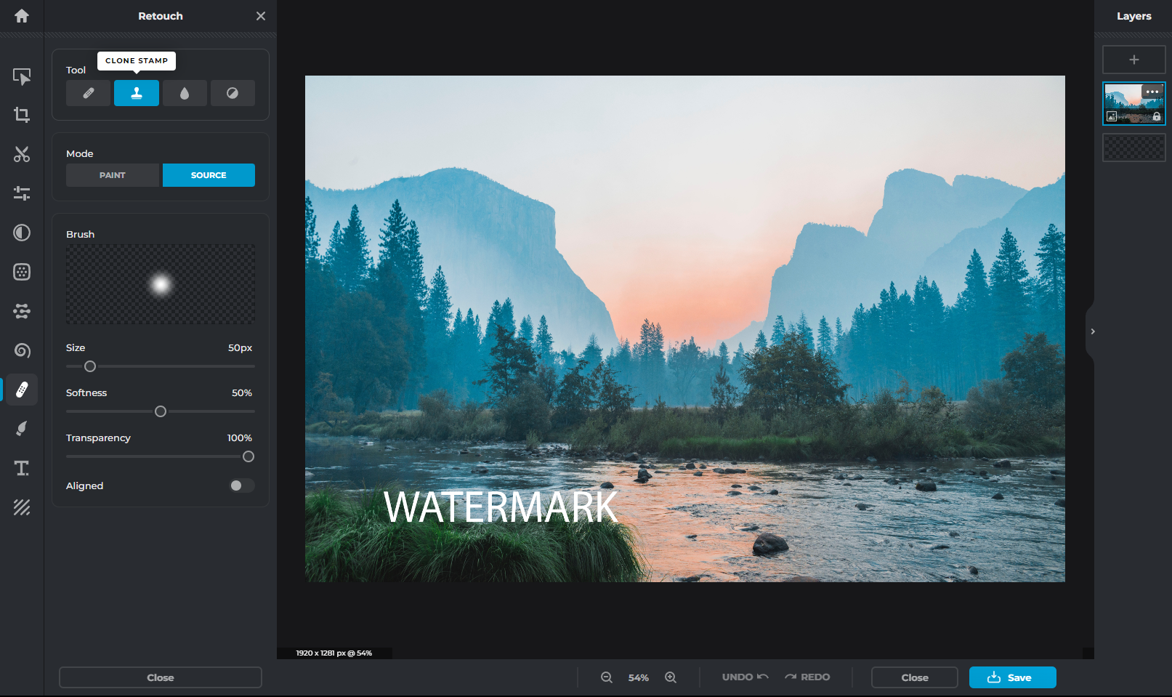Screen dimensions: 1172x697
Task: Open the layer options menu via three dots
Action: coord(1152,91)
